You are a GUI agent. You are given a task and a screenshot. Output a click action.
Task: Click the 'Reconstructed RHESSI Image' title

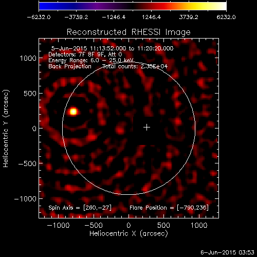pos(128,32)
